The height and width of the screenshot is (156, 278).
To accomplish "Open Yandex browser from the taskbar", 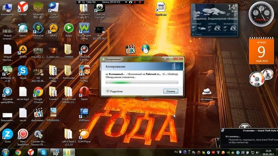I will (31, 152).
